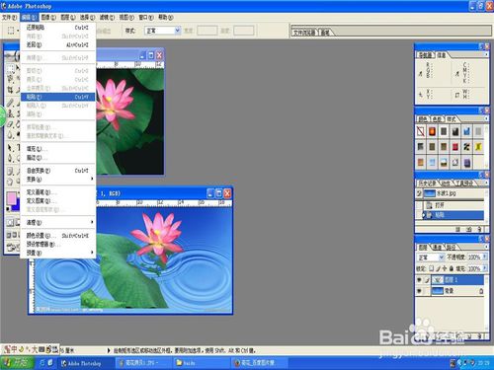Viewport: 494px width, 370px height.
Task: Click the marquee tool preset icon in options bar
Action: click(11, 31)
